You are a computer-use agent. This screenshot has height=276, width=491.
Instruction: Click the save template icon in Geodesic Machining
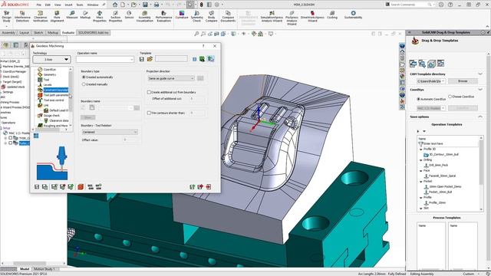click(x=142, y=59)
